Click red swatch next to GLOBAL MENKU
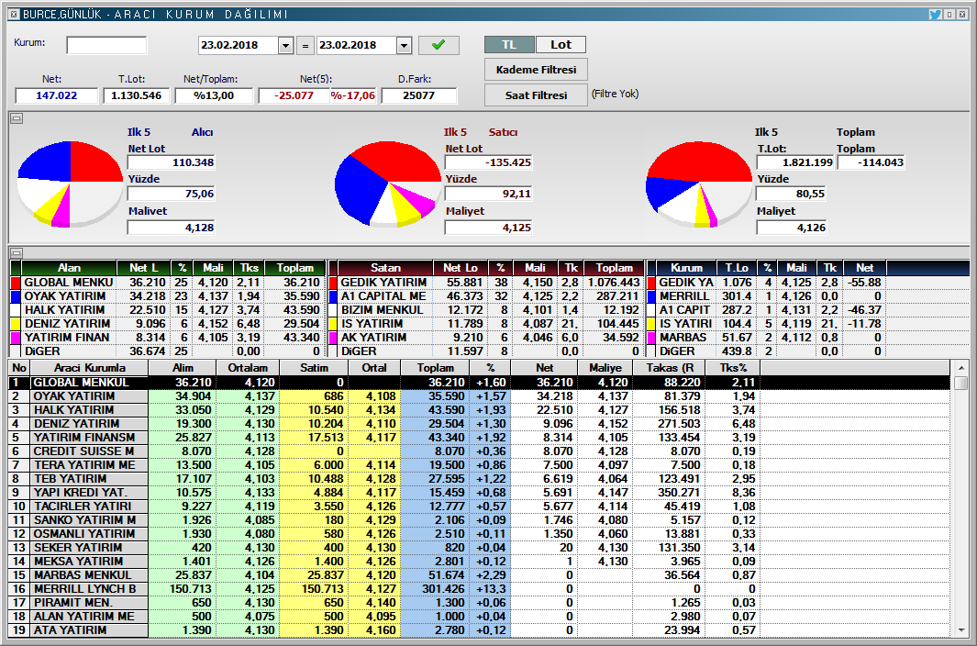Screen dimensions: 977x646 [x=16, y=283]
